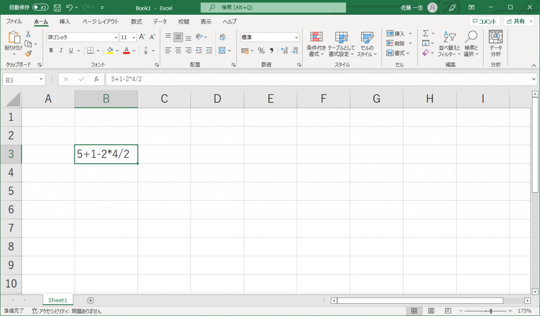Click the AutoSum sigma icon
Image resolution: width=540 pixels, height=316 pixels.
point(426,33)
